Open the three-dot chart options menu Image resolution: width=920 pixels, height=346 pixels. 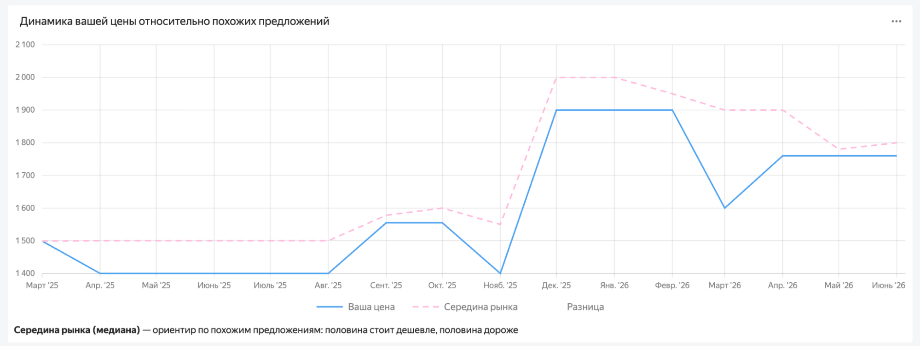point(896,22)
